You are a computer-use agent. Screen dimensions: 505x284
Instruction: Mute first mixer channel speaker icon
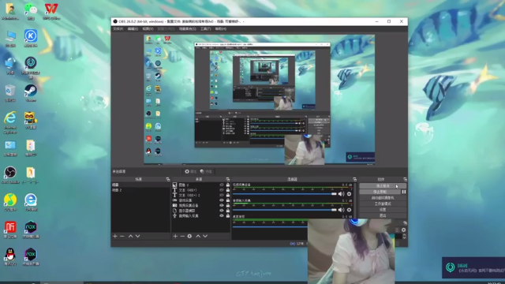pyautogui.click(x=341, y=194)
